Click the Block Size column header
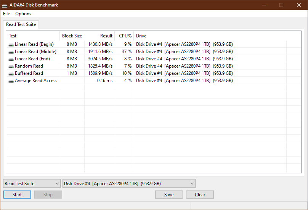This screenshot has height=210, width=308. [x=72, y=36]
